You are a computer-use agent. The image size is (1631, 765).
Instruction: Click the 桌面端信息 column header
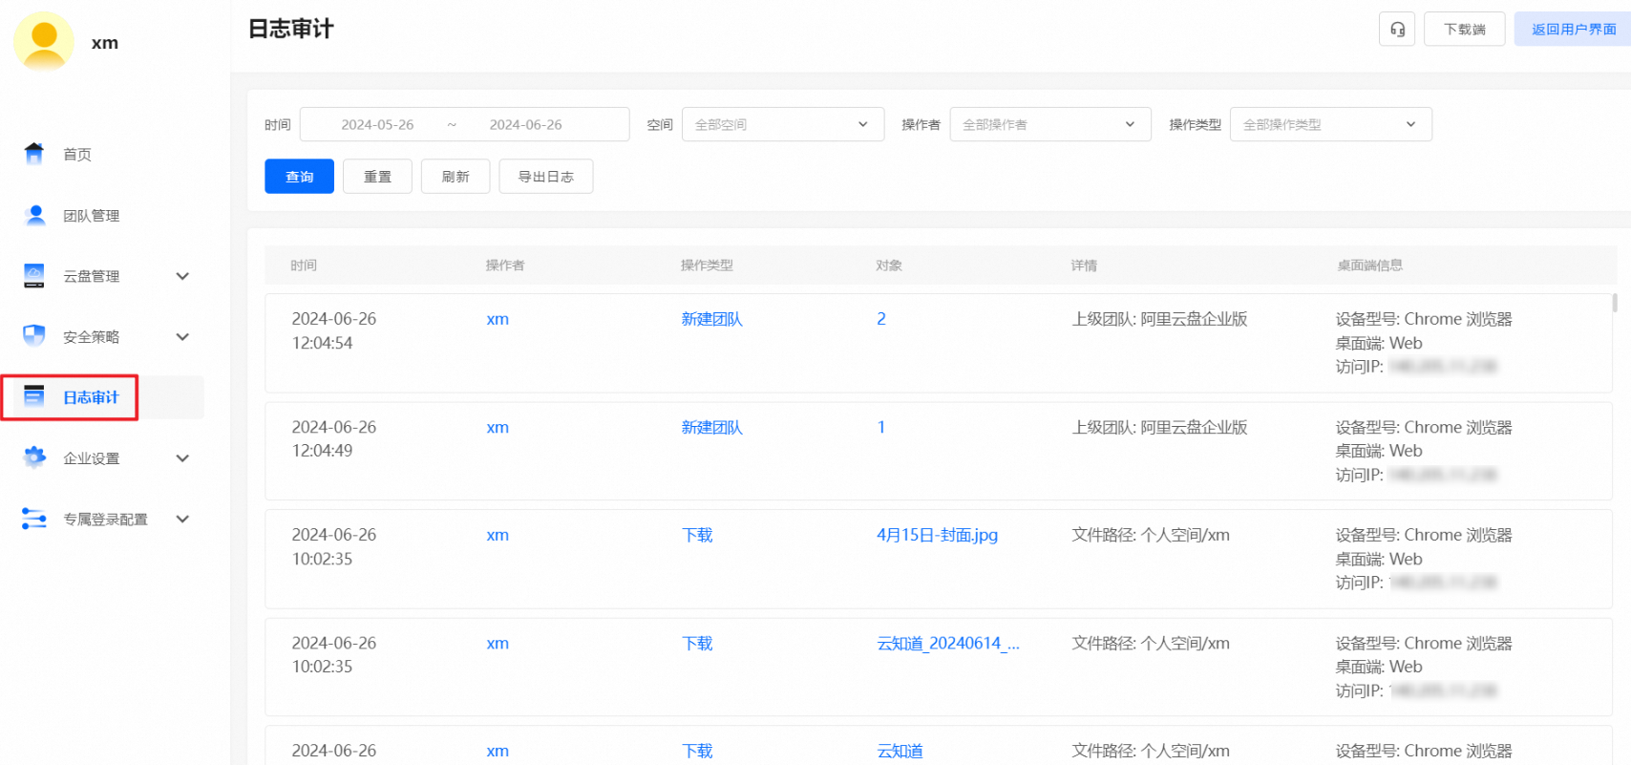tap(1369, 266)
